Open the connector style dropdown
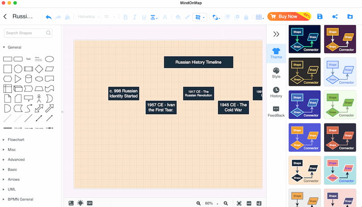Viewport: 362px width, 207px height. pyautogui.click(x=200, y=17)
